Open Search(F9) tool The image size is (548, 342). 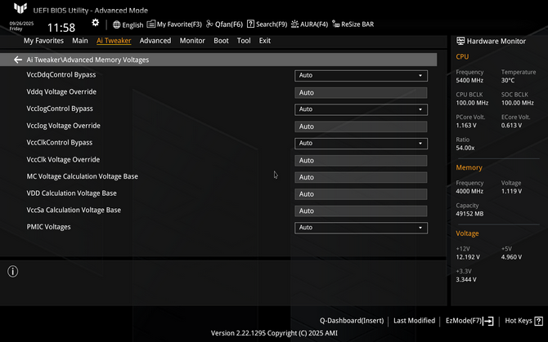tap(267, 24)
